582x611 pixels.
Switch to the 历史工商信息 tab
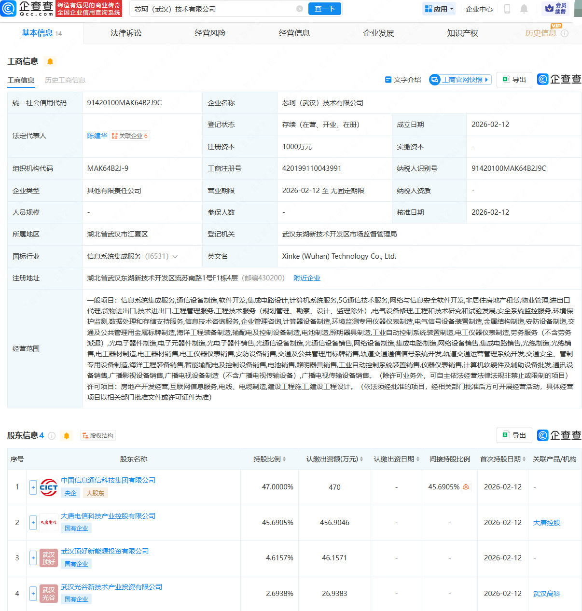65,80
